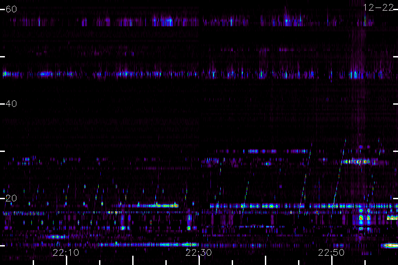Click the 22:10 time axis label
The width and height of the screenshot is (398, 265).
(x=66, y=253)
